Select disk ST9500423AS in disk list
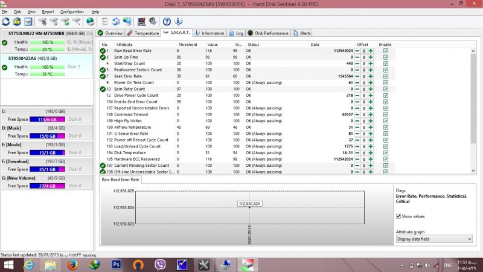The height and width of the screenshot is (272, 483). 47,66
